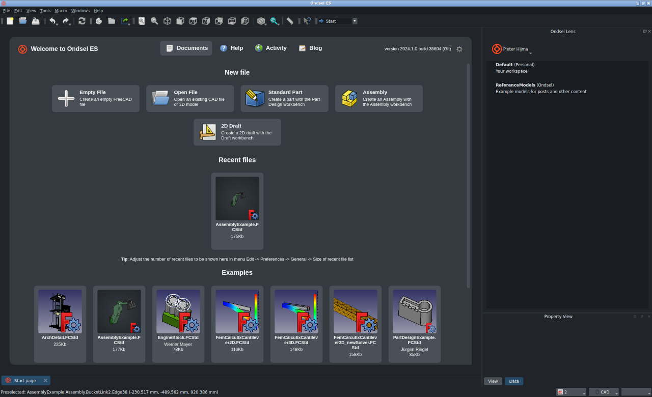
Task: Expand the make link dropdown arrow
Action: [x=129, y=23]
